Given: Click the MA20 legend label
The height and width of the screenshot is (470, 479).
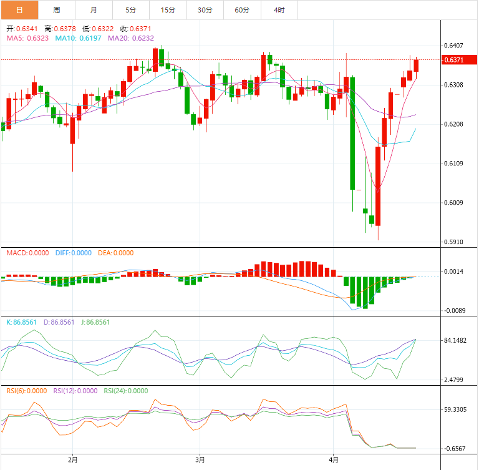Looking at the screenshot, I should [x=131, y=38].
